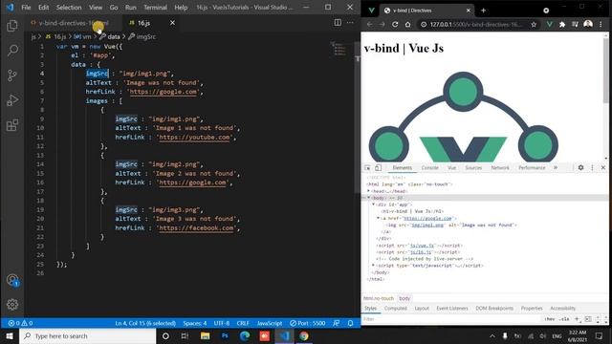The height and width of the screenshot is (344, 612).
Task: Bookmark this page with the star
Action: coord(534,24)
